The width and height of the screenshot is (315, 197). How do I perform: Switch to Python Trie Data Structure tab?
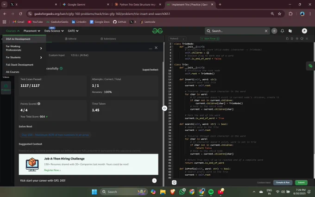(138, 5)
